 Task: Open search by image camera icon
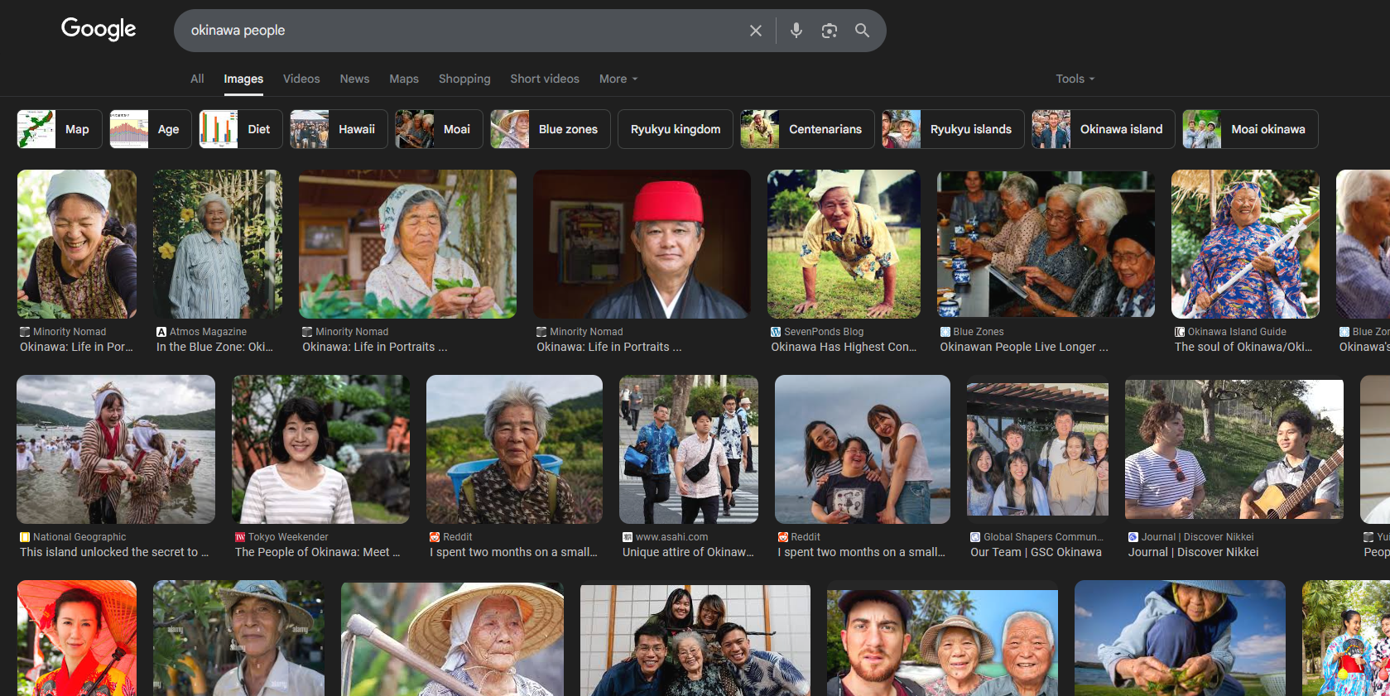[x=829, y=31]
